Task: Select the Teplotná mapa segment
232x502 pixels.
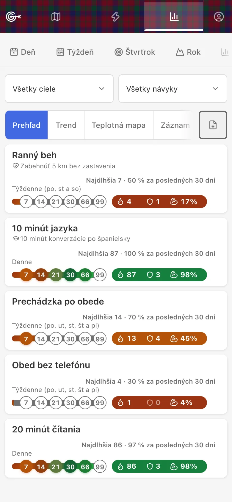Action: point(119,125)
